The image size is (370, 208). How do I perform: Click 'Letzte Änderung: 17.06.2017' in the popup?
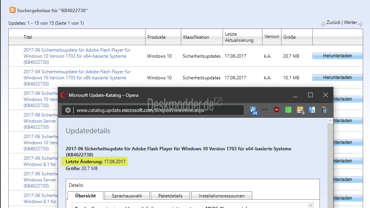click(x=95, y=162)
